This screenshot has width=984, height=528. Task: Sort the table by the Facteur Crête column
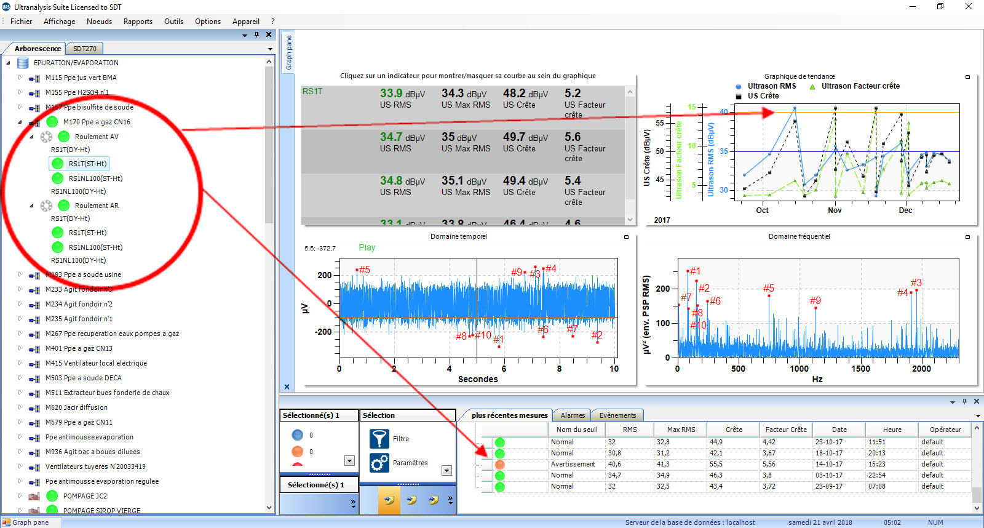pyautogui.click(x=786, y=430)
